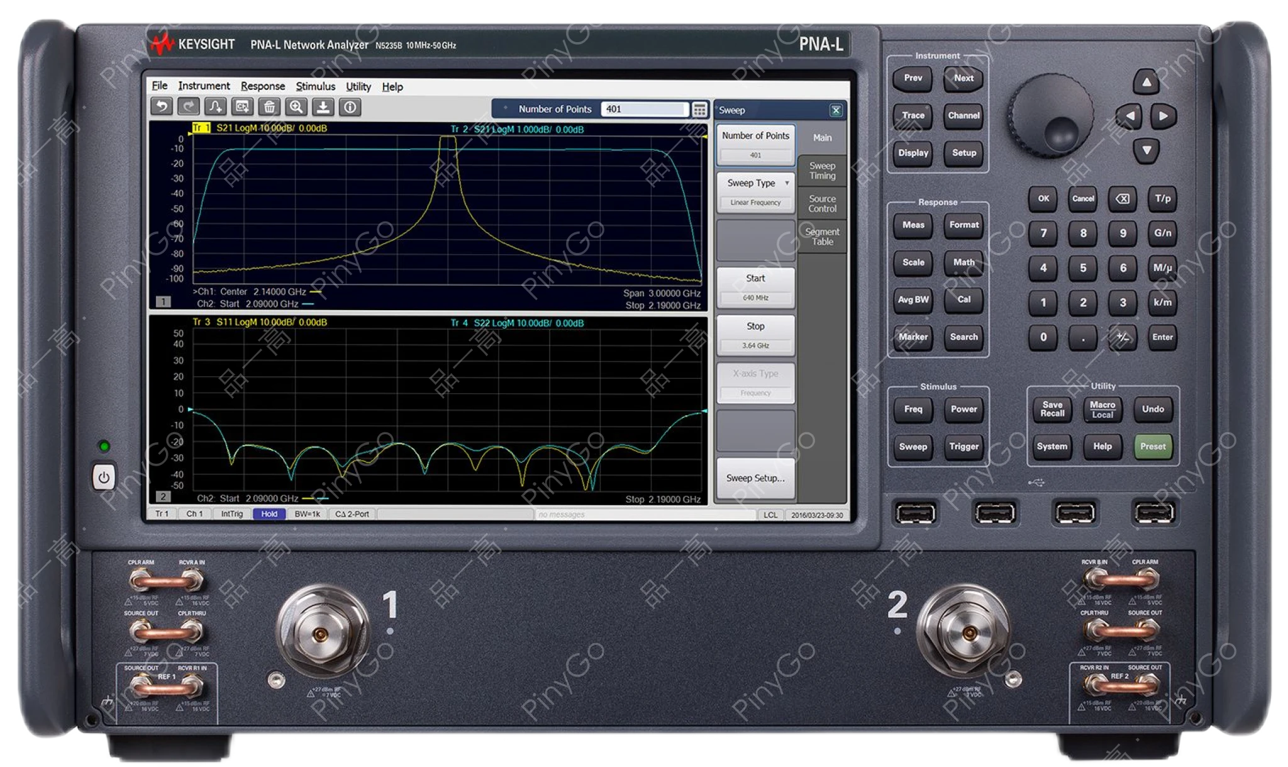
Task: Toggle the Macro Local hardware key
Action: pos(1102,410)
